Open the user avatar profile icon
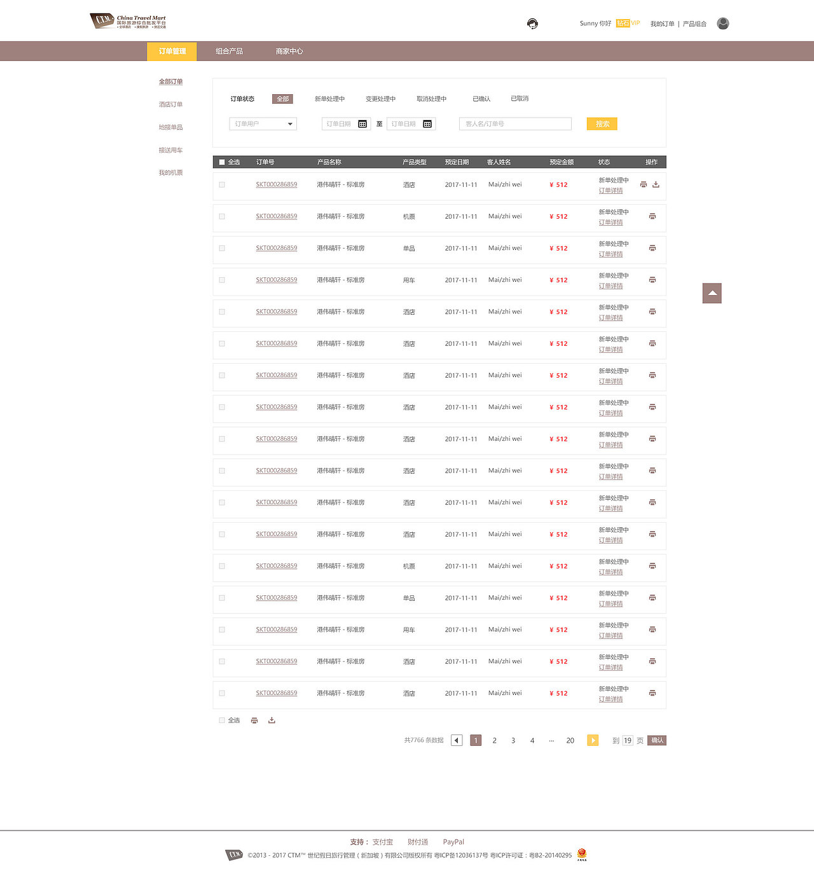Viewport: 814px width, 882px height. [x=722, y=24]
